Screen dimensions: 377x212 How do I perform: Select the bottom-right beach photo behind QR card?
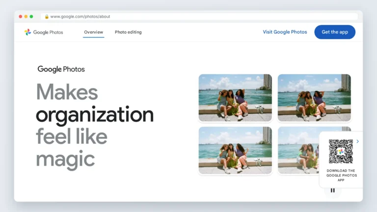(298, 150)
